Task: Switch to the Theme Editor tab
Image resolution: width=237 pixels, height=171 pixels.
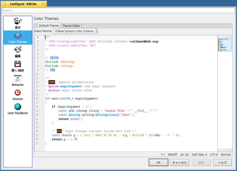Action: [71, 26]
